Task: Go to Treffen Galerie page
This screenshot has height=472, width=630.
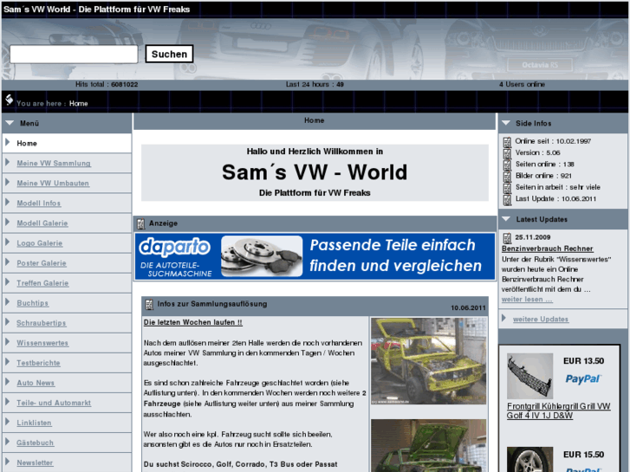Action: (42, 283)
